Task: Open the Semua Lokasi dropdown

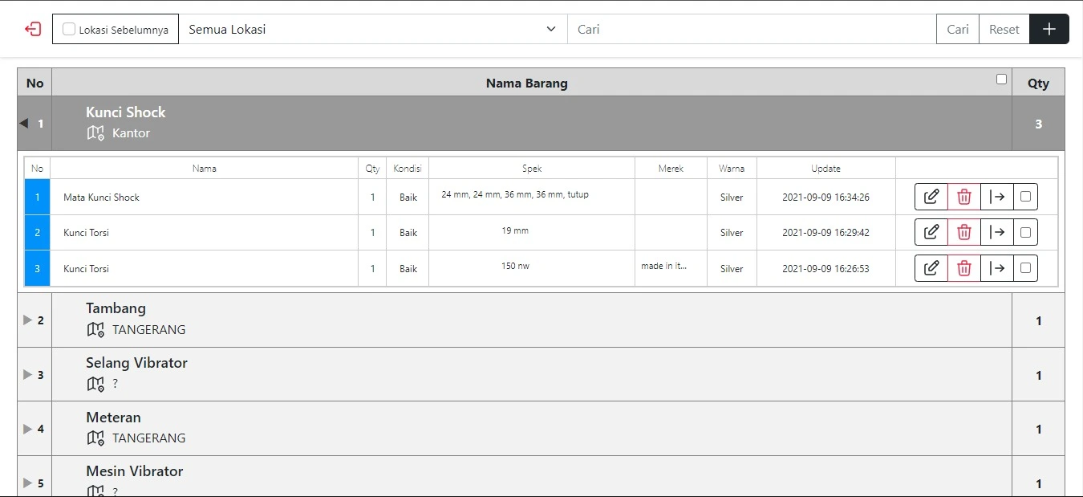Action: pyautogui.click(x=372, y=30)
